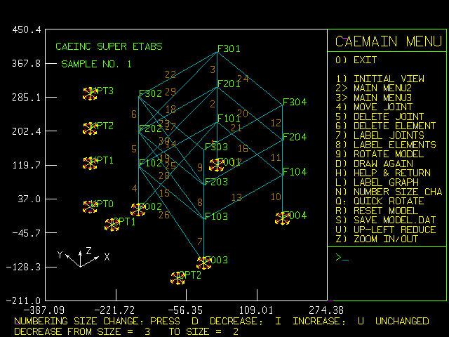The height and width of the screenshot is (337, 449).
Task: Open Main Menu3
Action: tap(383, 98)
